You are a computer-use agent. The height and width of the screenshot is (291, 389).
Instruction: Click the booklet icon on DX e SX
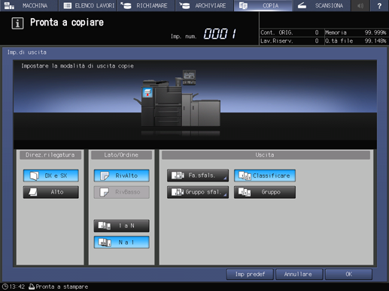[x=35, y=175]
